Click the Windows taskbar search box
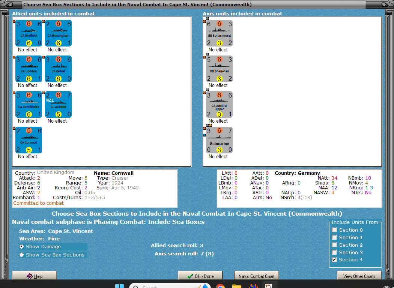Viewport: 394px width, 288px height. (170, 286)
